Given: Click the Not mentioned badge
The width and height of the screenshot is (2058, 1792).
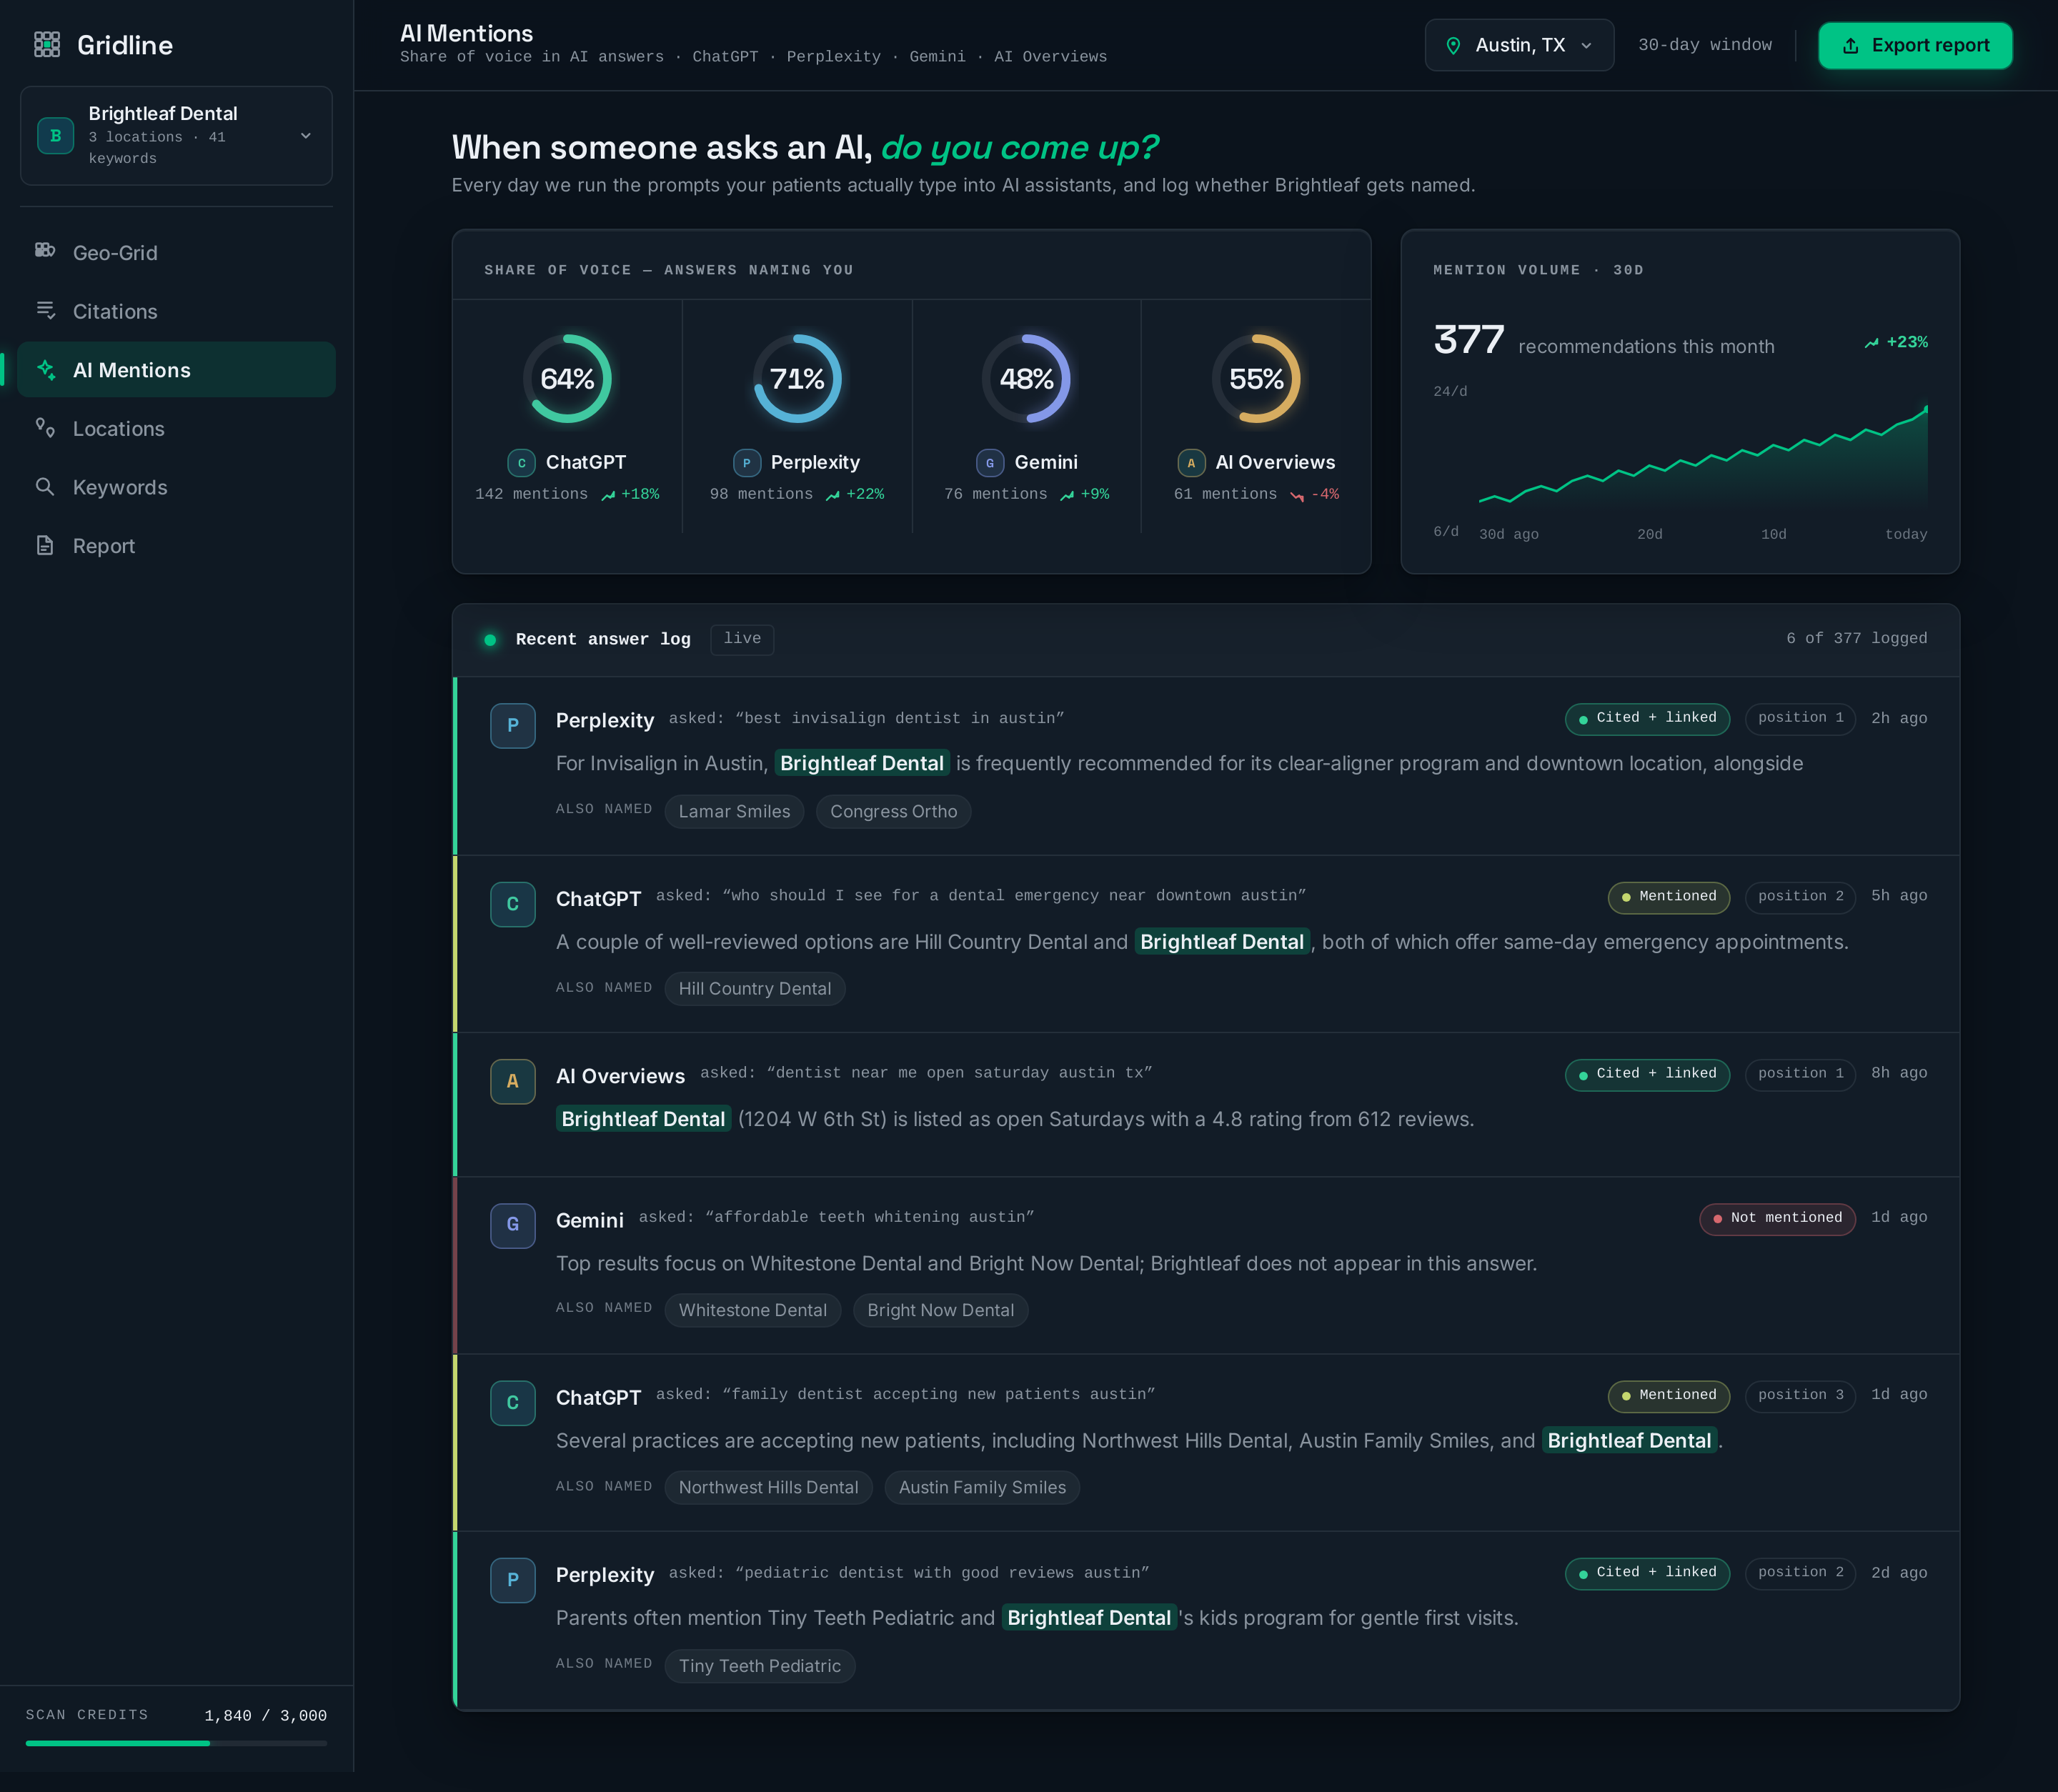Looking at the screenshot, I should click(1777, 1218).
